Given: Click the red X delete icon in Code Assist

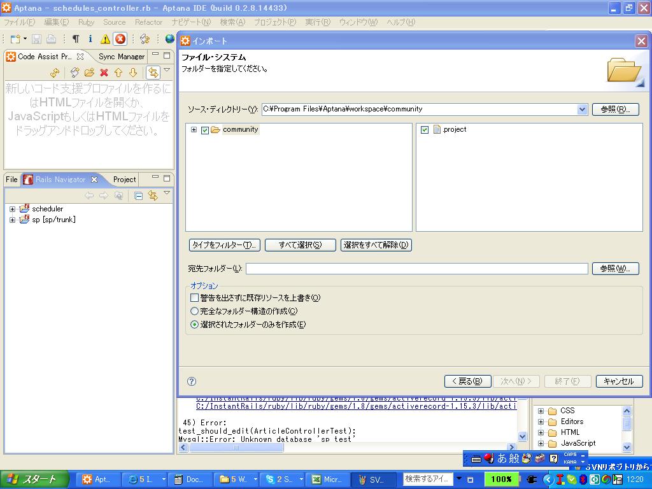Looking at the screenshot, I should pos(104,73).
